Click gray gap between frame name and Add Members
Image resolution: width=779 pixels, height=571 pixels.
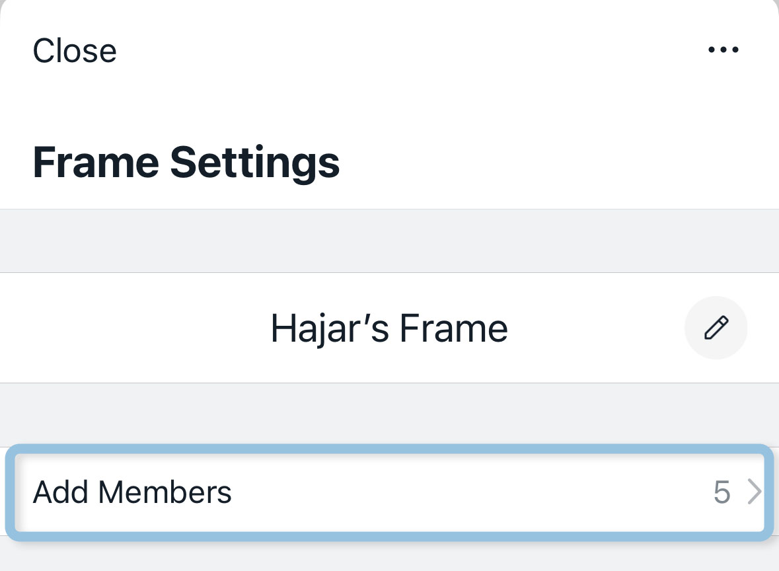(390, 413)
